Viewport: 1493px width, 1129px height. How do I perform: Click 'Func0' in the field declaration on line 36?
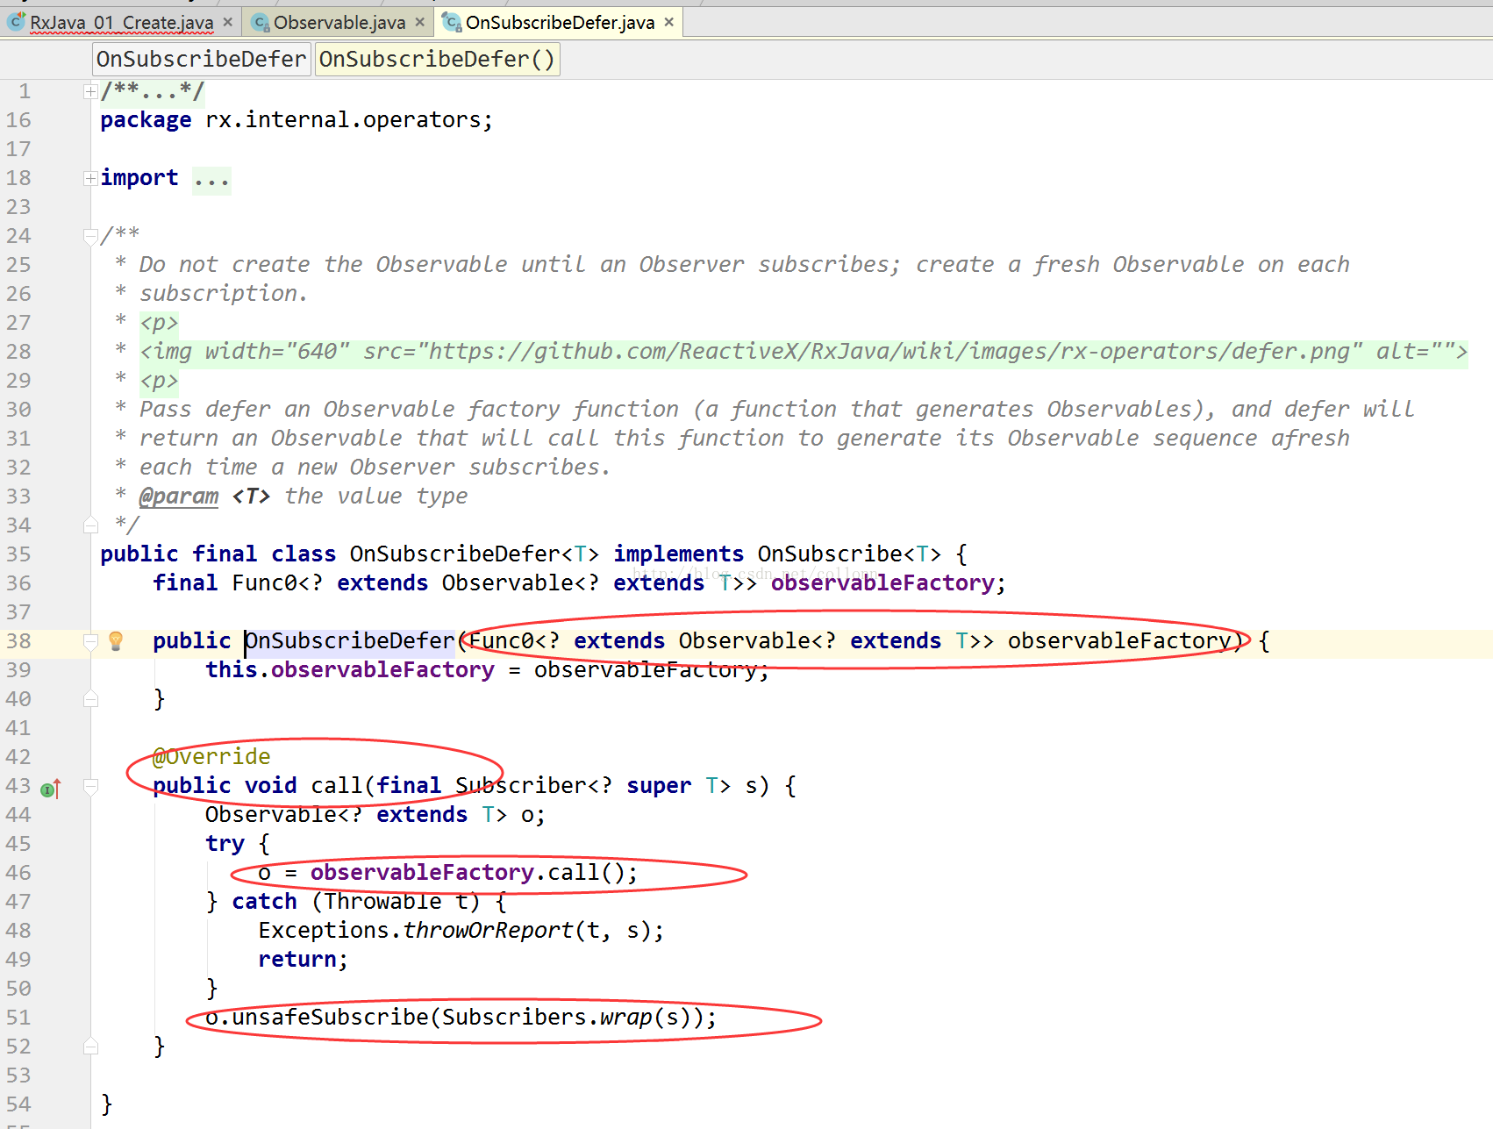(x=264, y=583)
